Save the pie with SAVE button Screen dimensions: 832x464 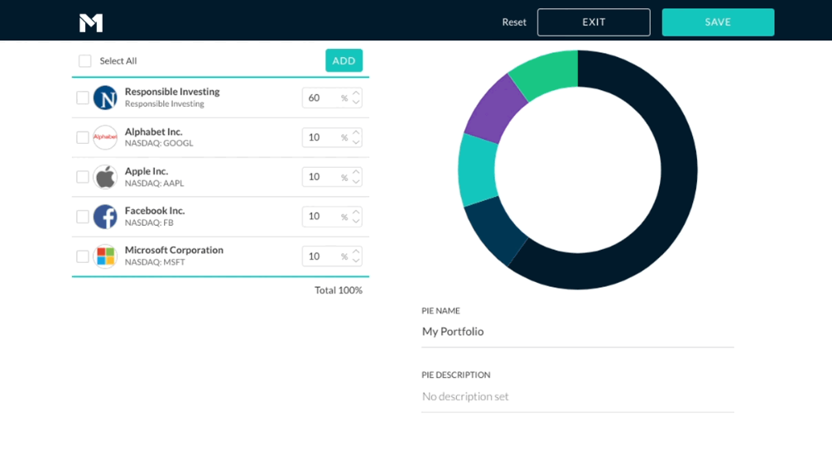click(x=718, y=22)
